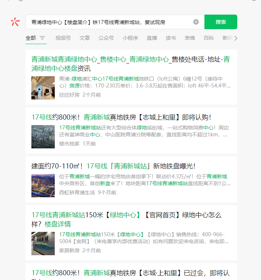
Task: Click snippet beginning 17号线青浦新城站还有大型综合体
Action: [144, 131]
